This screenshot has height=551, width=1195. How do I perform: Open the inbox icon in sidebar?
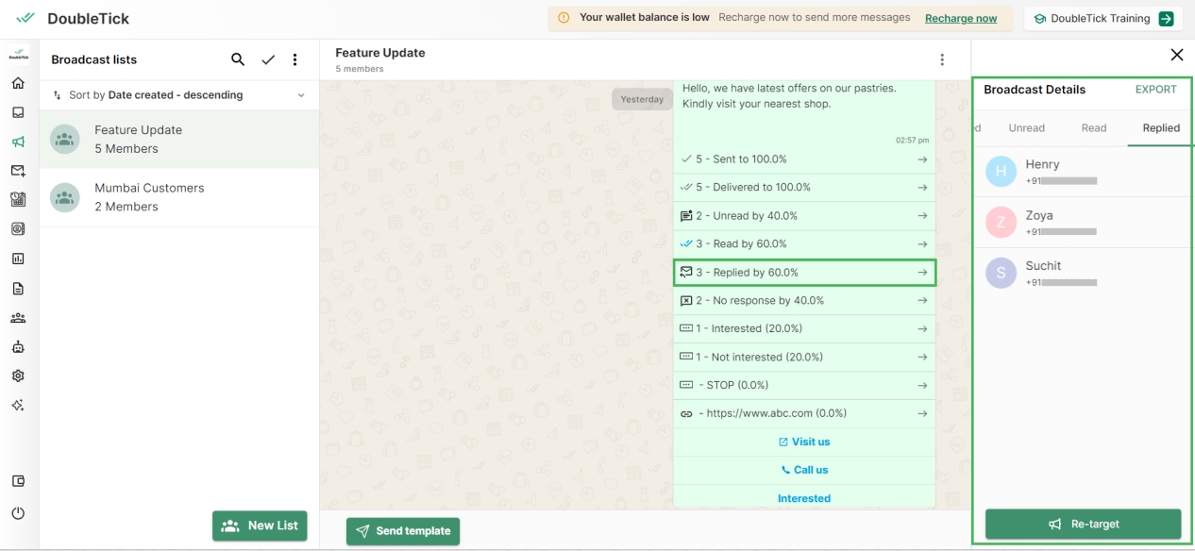click(x=18, y=112)
